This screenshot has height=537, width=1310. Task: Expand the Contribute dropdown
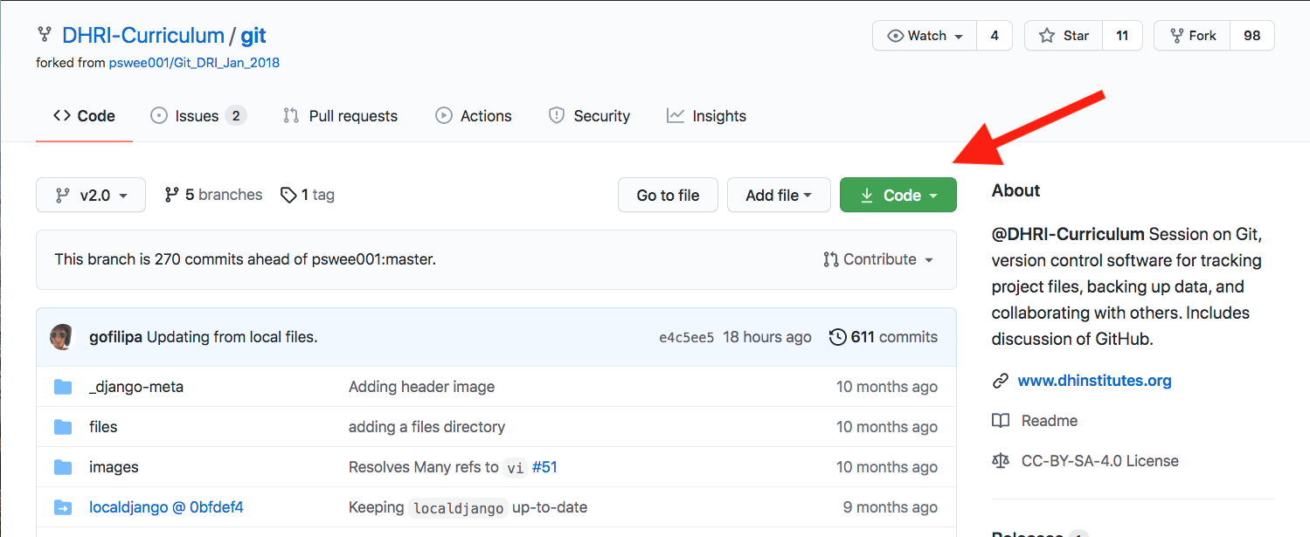click(x=878, y=259)
